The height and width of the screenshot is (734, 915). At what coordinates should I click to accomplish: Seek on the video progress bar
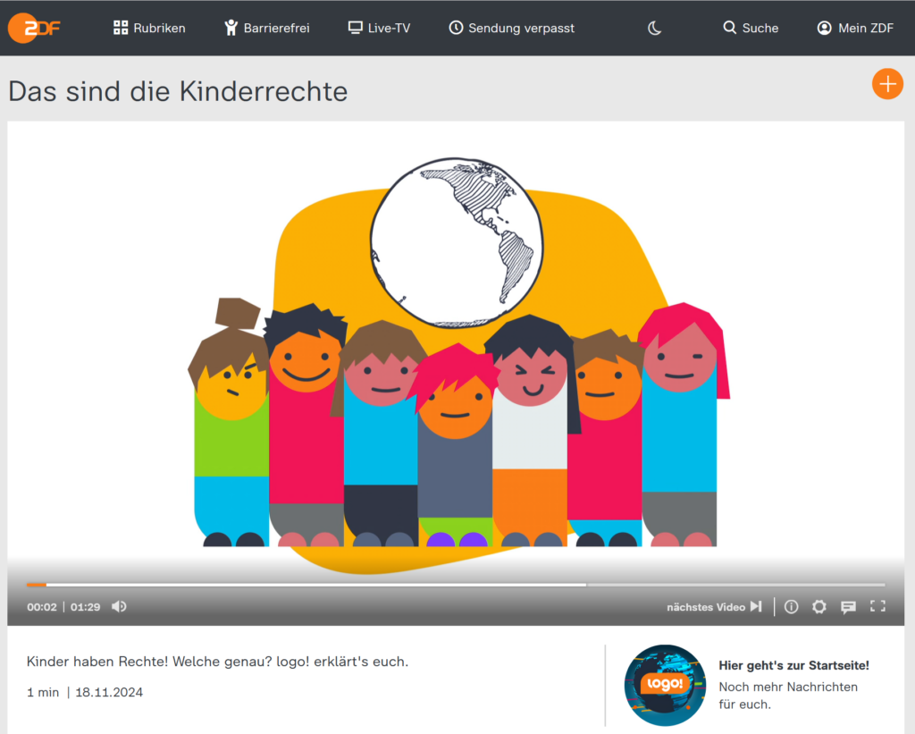357,585
